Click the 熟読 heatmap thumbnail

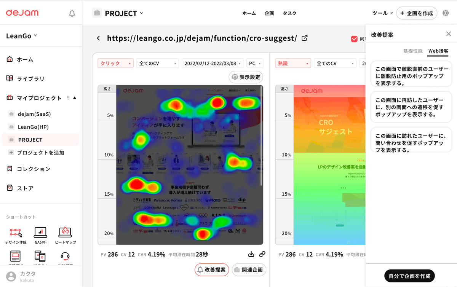(x=329, y=165)
